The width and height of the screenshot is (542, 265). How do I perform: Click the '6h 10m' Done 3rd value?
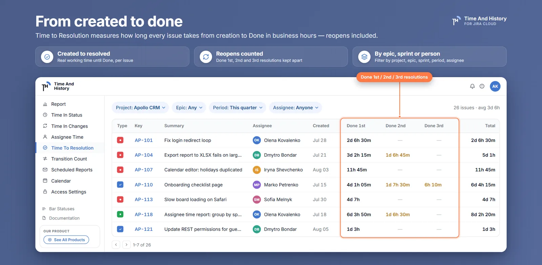pyautogui.click(x=433, y=185)
